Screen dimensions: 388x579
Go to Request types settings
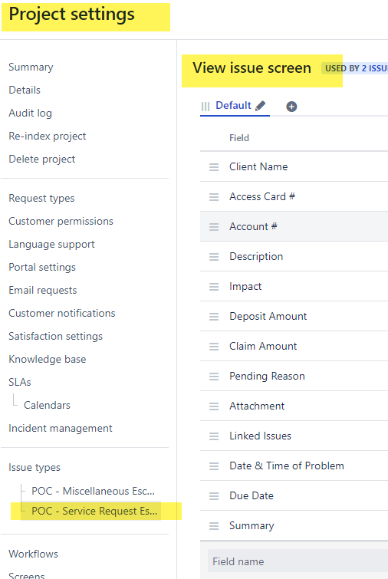click(41, 199)
